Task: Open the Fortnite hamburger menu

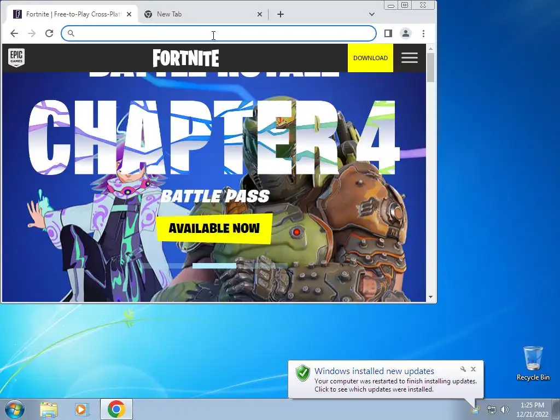Action: click(x=409, y=58)
